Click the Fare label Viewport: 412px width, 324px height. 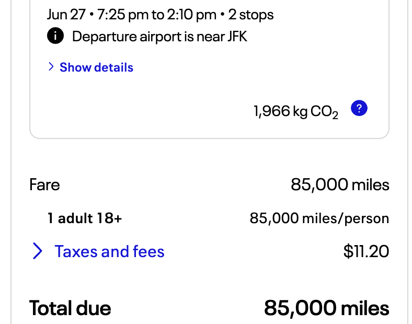click(x=44, y=184)
